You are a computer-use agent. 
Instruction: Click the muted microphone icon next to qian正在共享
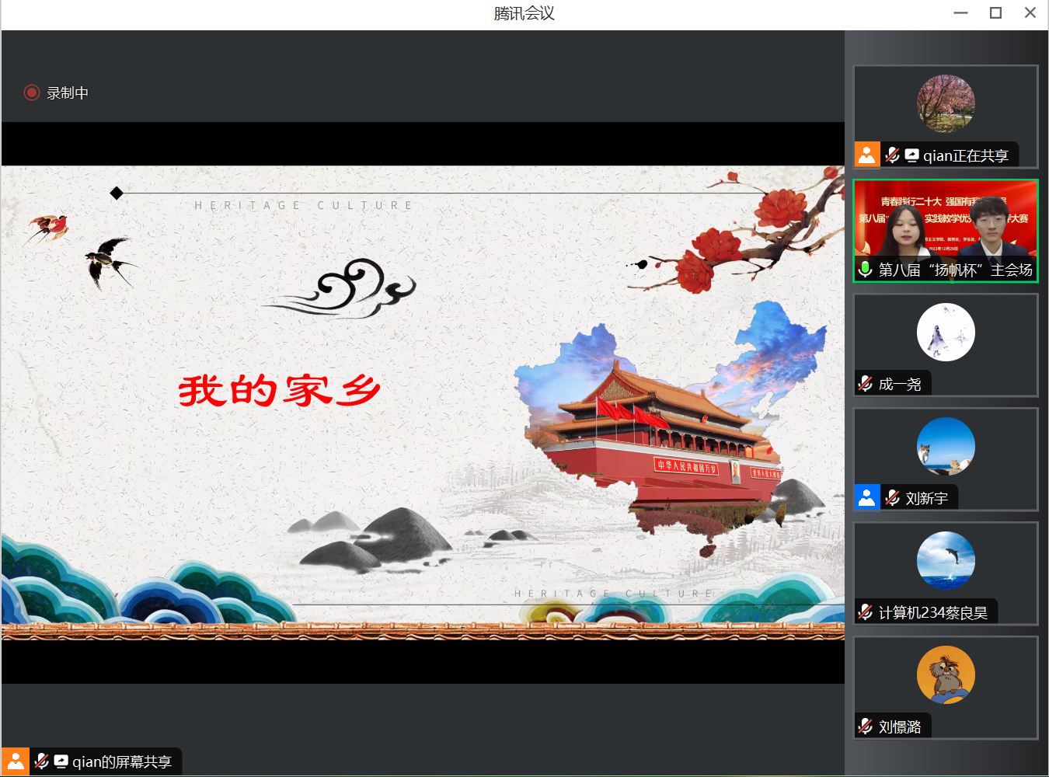tap(892, 155)
